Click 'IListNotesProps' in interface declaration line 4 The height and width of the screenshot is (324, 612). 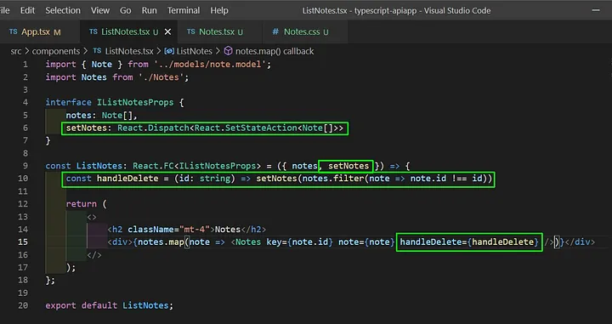[x=135, y=102]
